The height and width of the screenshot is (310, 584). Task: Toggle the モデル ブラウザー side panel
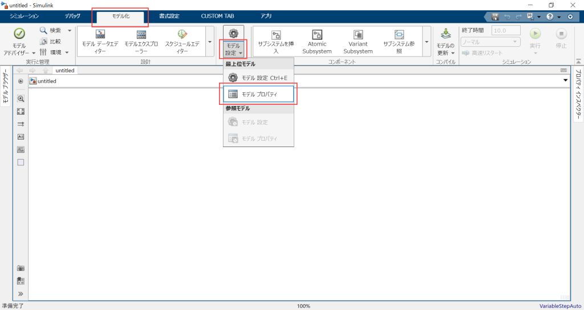5,89
